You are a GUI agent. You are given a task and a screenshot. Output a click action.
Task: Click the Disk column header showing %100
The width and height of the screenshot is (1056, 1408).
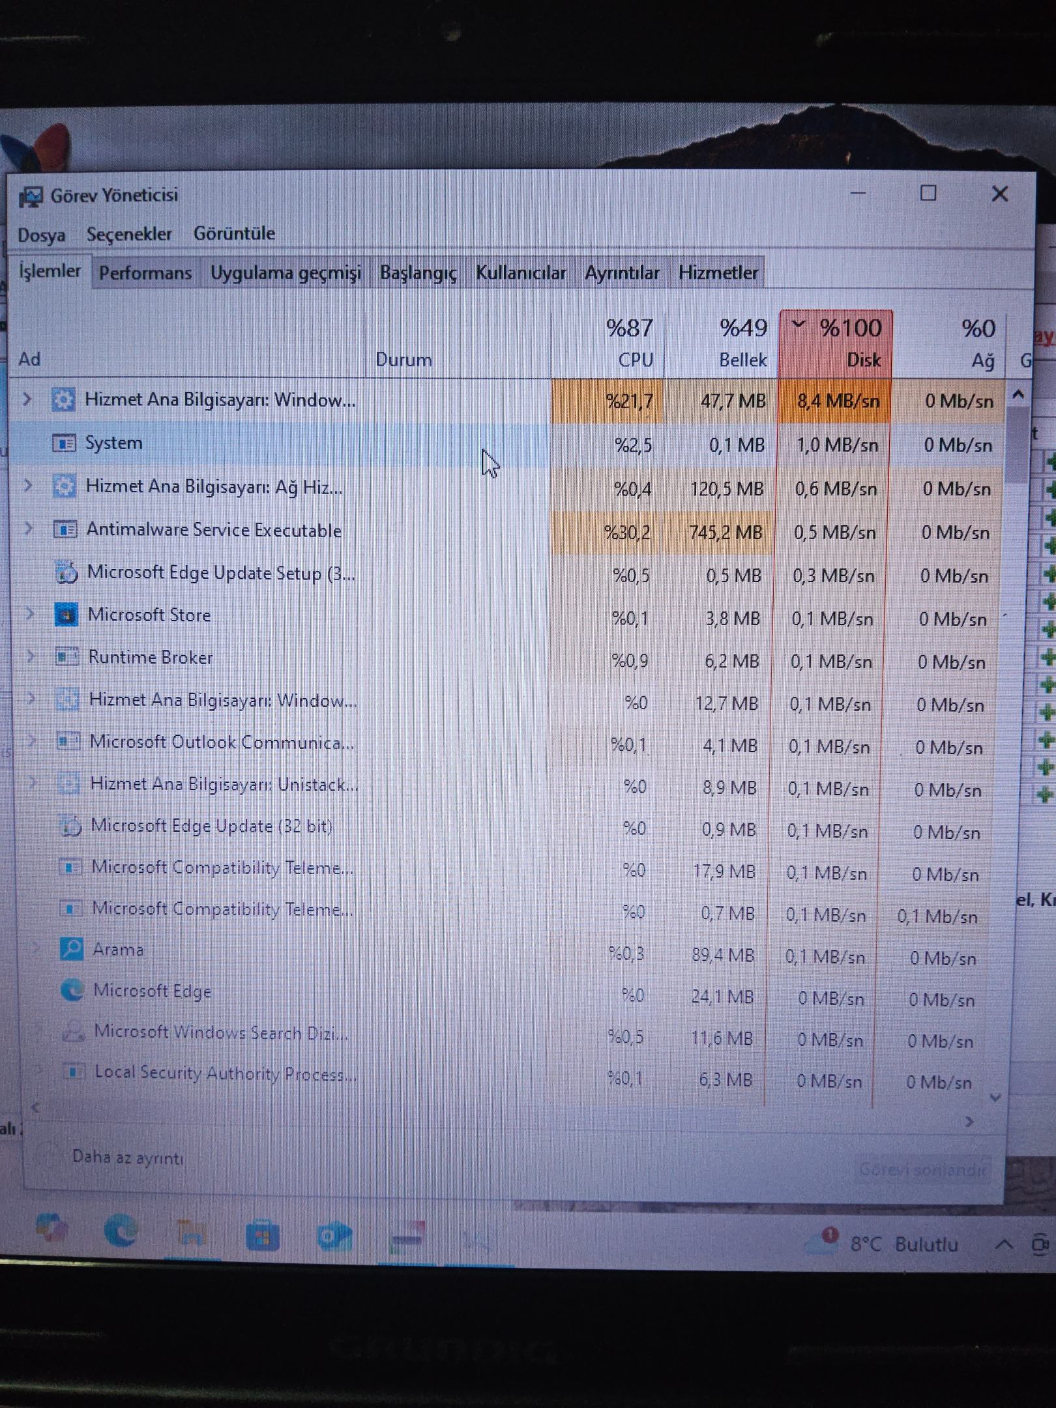tap(836, 343)
